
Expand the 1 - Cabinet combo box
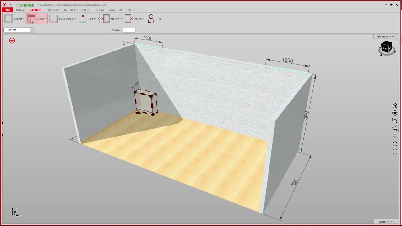pos(18,30)
